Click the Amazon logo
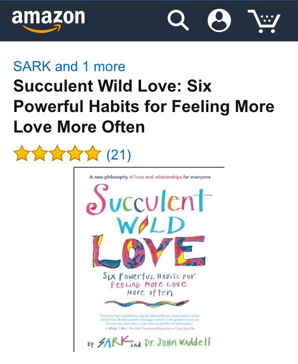Image resolution: width=298 pixels, height=364 pixels. click(48, 21)
